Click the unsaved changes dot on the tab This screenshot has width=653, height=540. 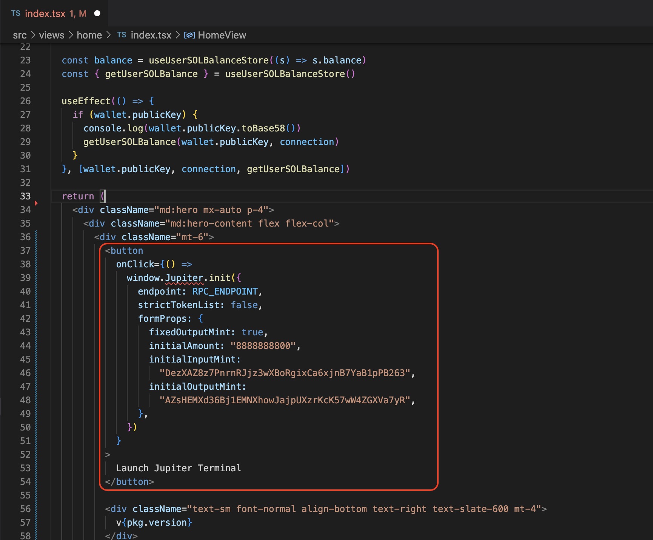97,14
